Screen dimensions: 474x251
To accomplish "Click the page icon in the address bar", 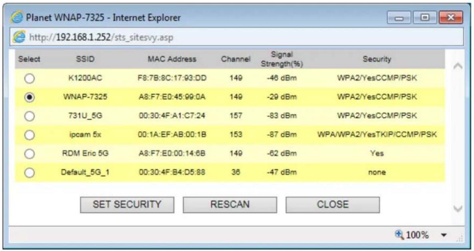I will point(19,38).
